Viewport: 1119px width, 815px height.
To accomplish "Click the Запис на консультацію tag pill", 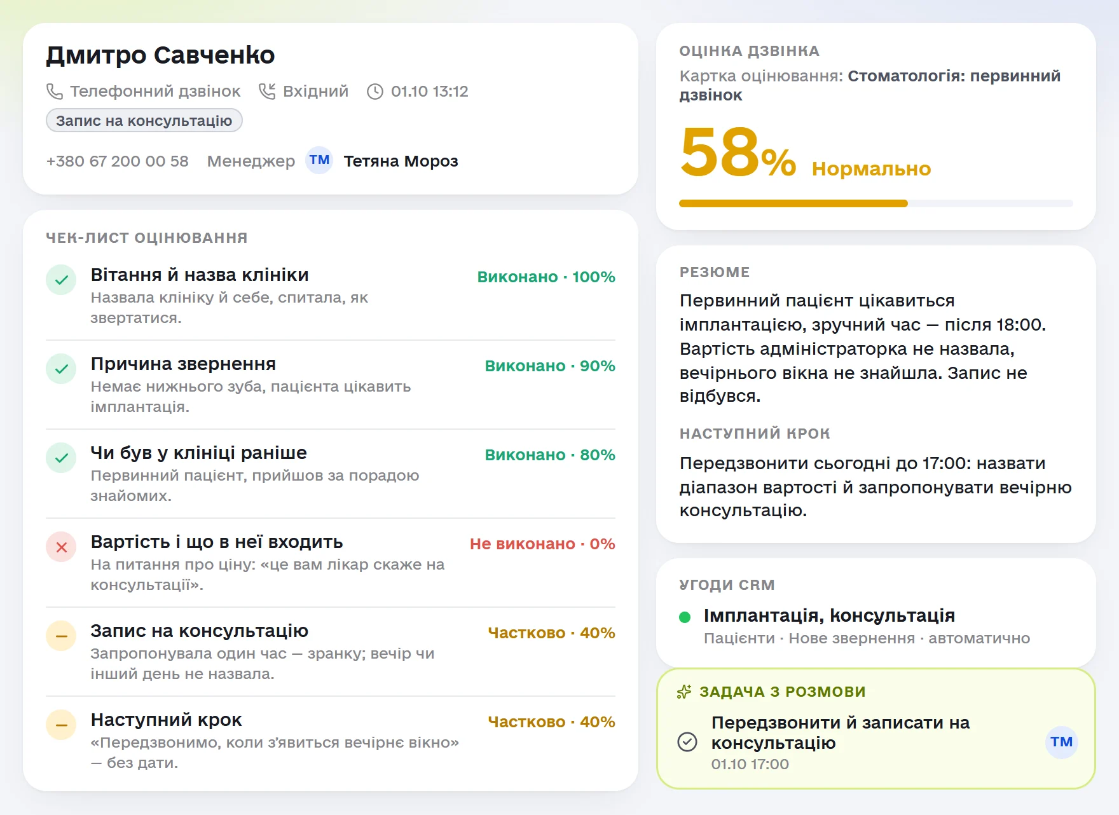I will click(x=144, y=120).
